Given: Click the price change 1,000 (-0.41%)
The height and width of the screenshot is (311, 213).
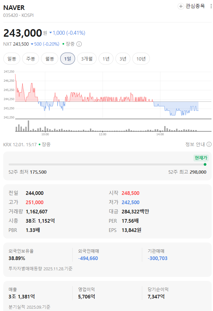Looking at the screenshot, I should coord(67,33).
